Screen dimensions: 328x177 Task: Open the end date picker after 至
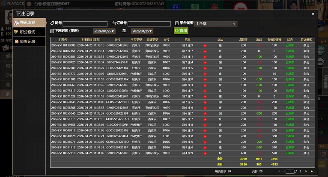tap(142, 31)
